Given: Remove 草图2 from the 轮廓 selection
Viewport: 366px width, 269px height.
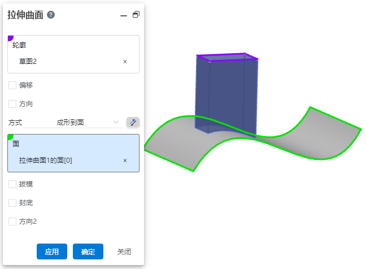Looking at the screenshot, I should pos(125,62).
